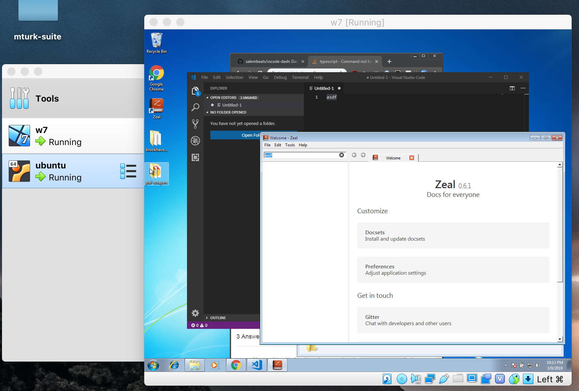Image resolution: width=579 pixels, height=391 pixels.
Task: Open Zeal Tools menu
Action: click(290, 145)
